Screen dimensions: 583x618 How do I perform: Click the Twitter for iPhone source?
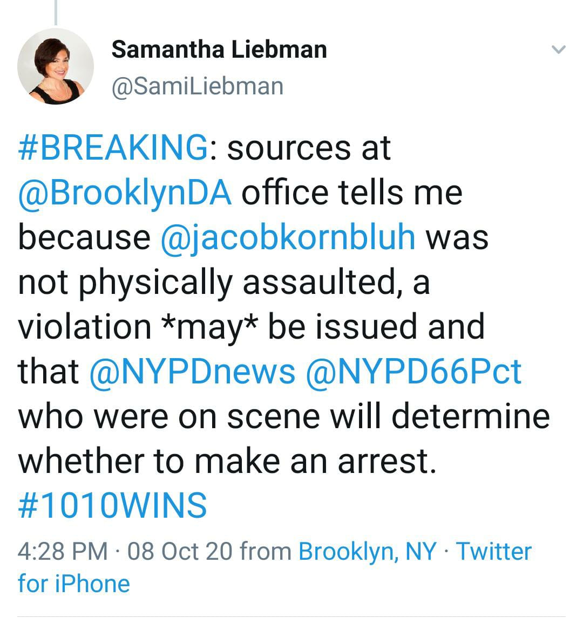pyautogui.click(x=494, y=552)
